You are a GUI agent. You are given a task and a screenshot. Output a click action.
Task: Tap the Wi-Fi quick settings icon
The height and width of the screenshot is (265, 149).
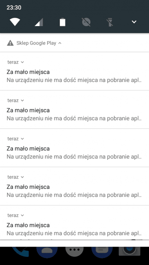[x=15, y=22]
